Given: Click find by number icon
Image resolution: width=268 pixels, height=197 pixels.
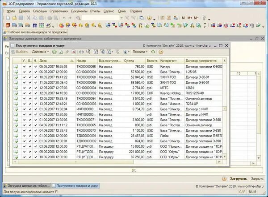Looking at the screenshot, I should point(88,52).
